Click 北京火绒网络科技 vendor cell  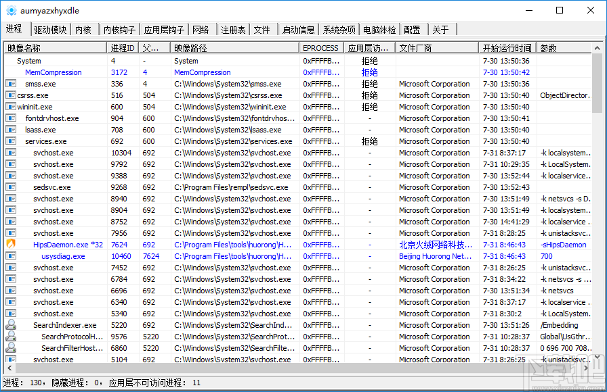coord(436,245)
